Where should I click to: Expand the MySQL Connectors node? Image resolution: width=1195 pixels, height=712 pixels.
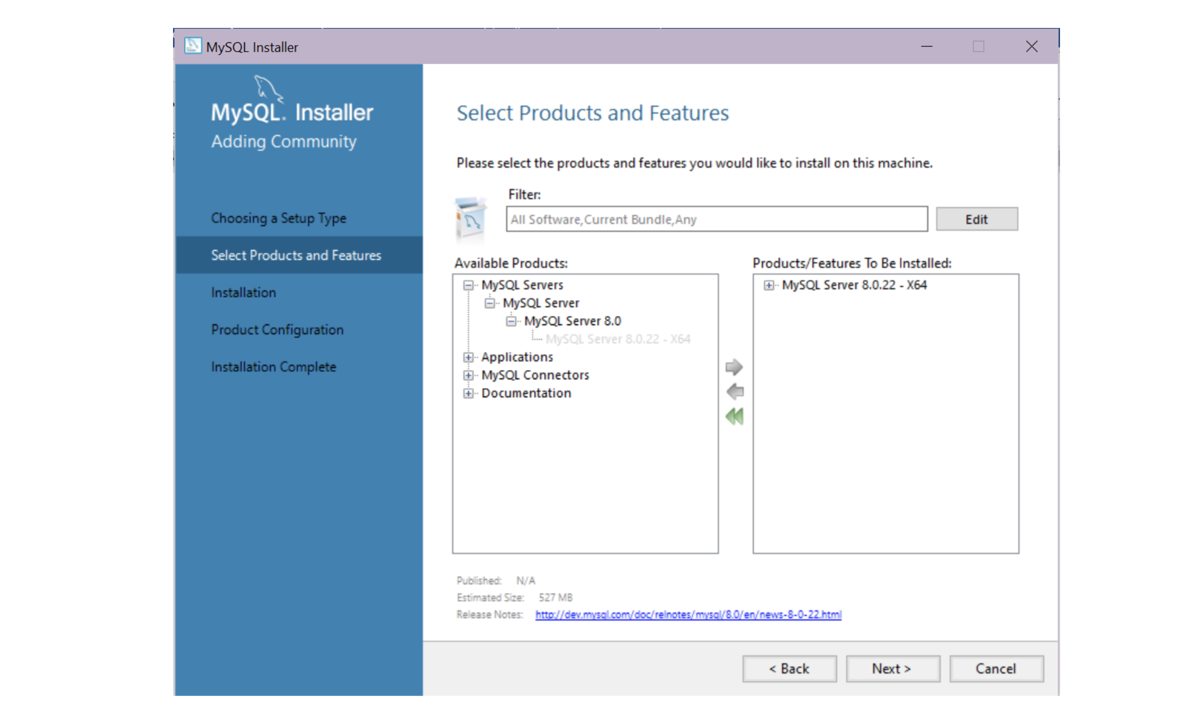tap(468, 376)
